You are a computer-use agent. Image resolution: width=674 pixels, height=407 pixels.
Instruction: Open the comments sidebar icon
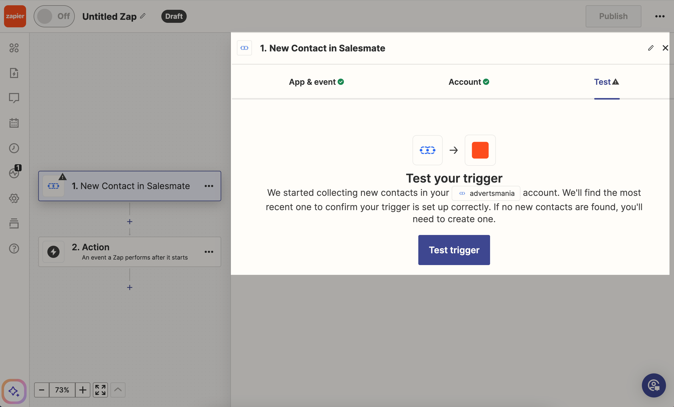point(14,98)
